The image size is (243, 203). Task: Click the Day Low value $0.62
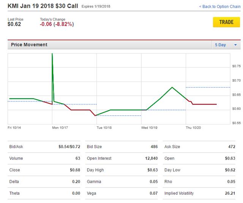pyautogui.click(x=230, y=170)
